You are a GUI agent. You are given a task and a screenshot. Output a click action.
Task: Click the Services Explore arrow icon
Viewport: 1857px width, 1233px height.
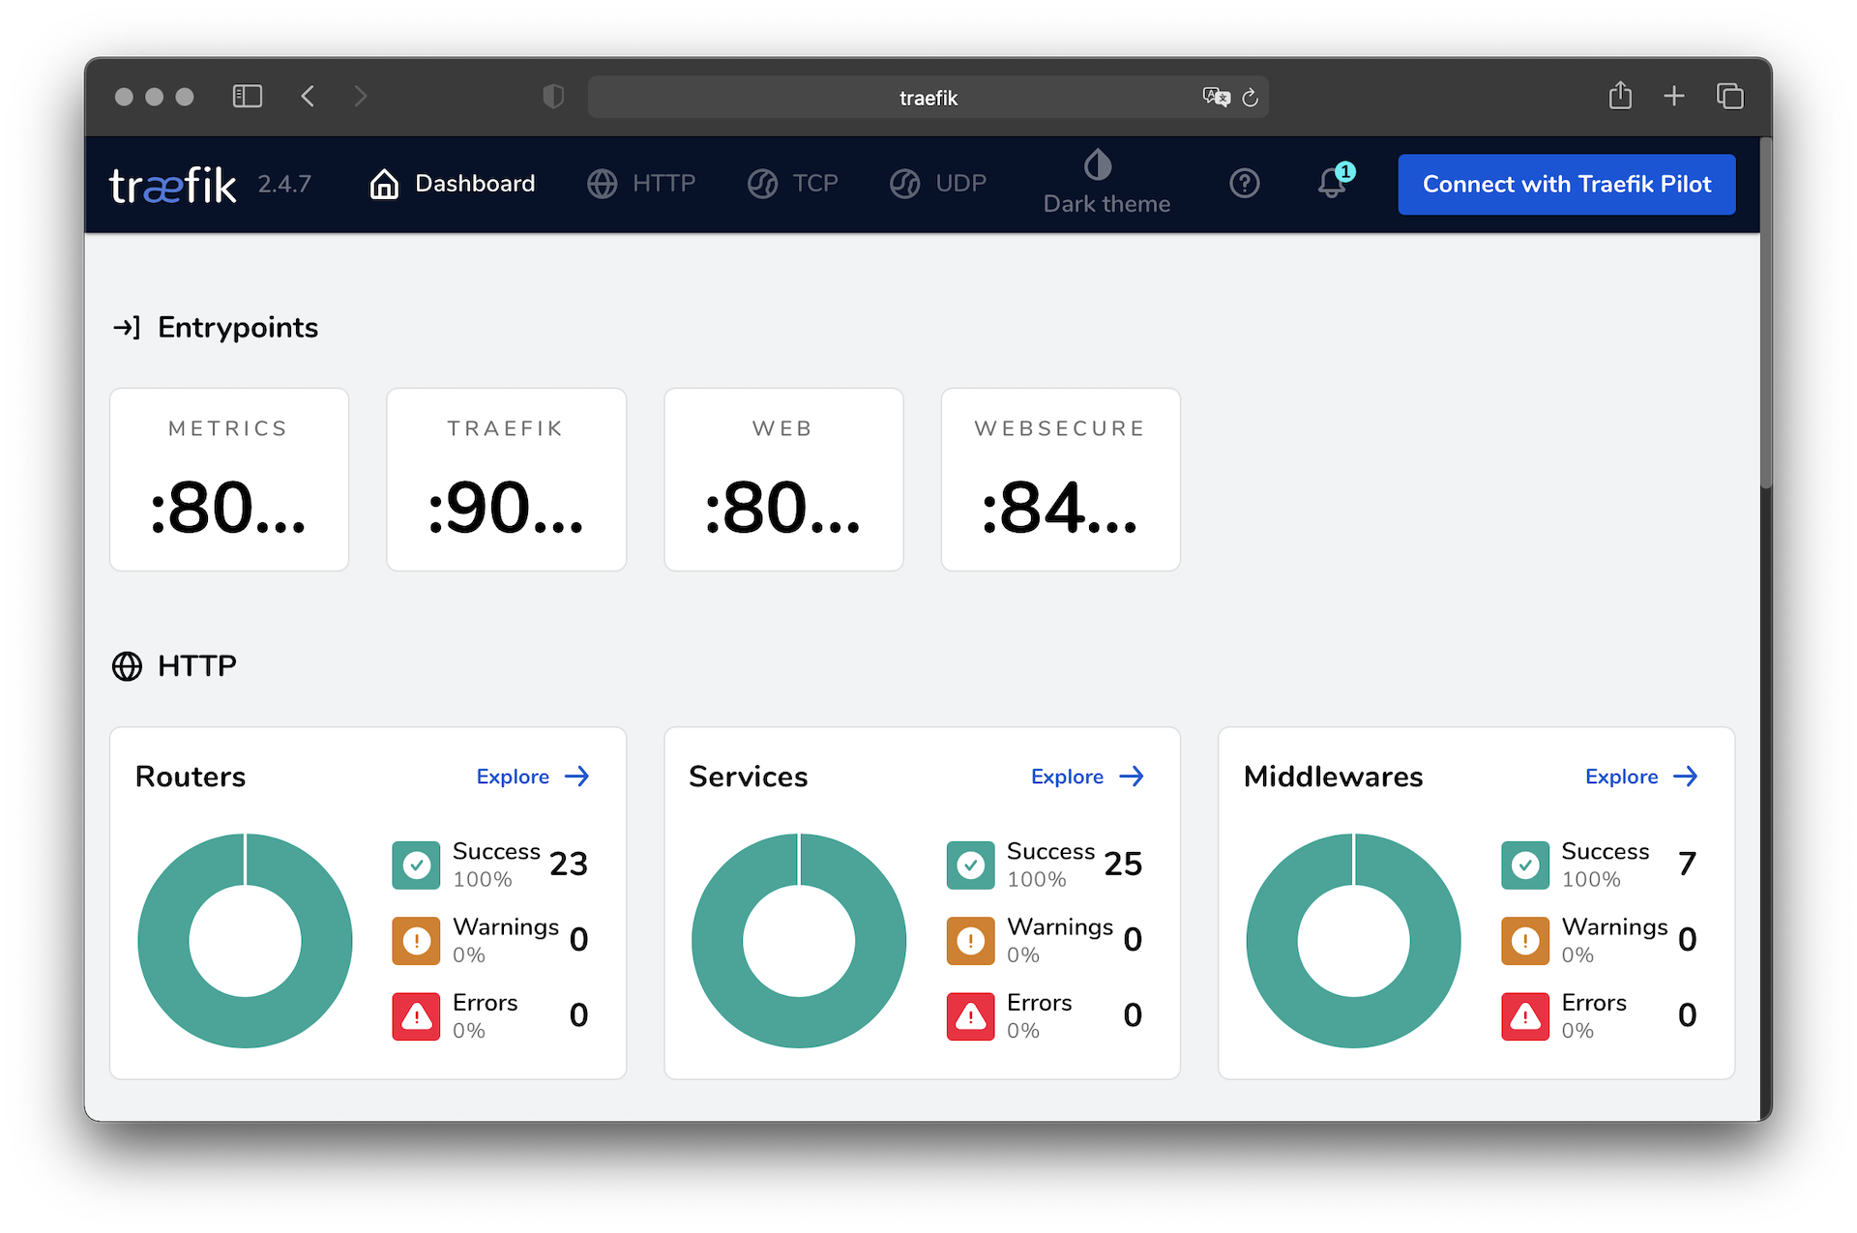[1132, 777]
